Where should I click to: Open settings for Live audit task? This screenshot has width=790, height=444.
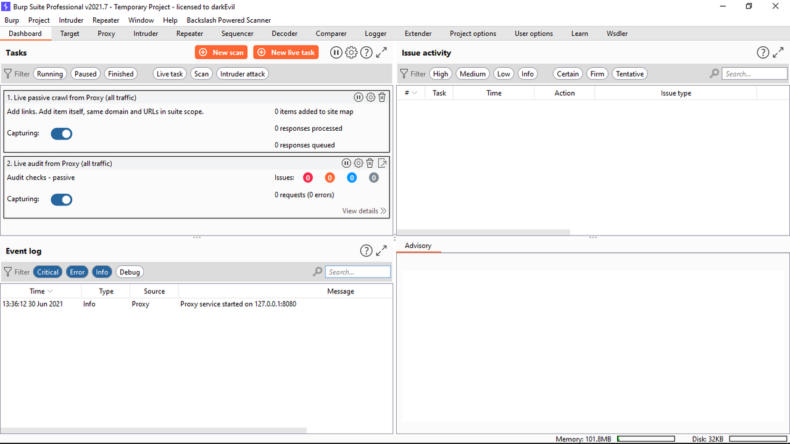point(359,163)
